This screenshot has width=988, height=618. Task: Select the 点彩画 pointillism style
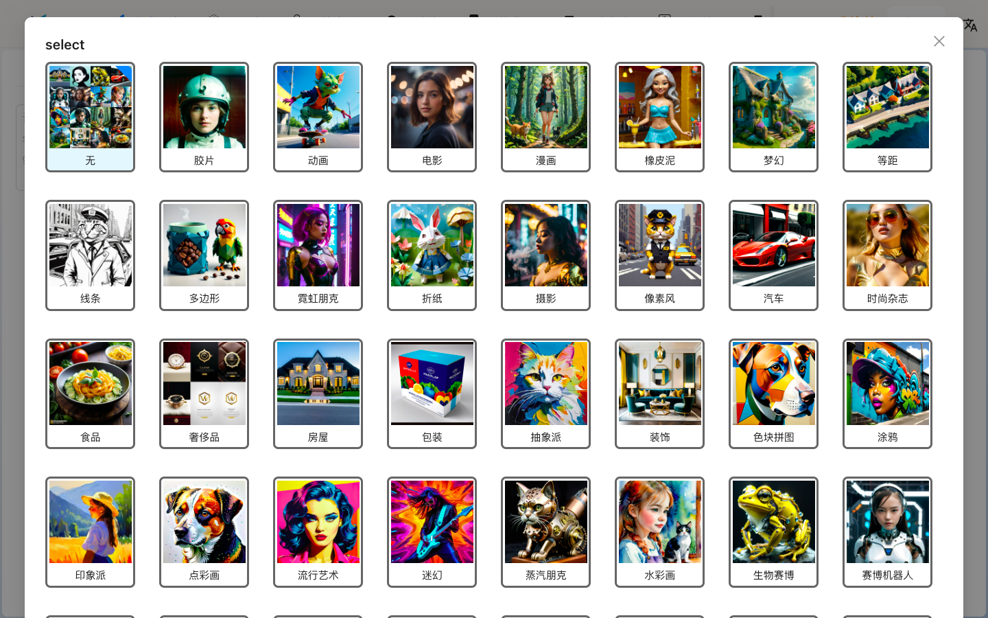[204, 532]
